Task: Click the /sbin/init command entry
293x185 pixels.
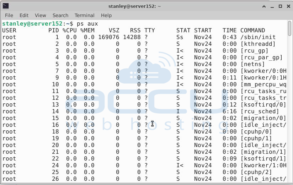Action: (x=258, y=37)
